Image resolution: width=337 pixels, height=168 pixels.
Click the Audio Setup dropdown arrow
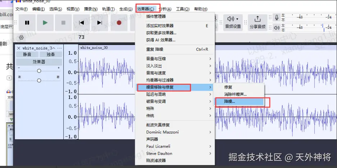(x=237, y=19)
